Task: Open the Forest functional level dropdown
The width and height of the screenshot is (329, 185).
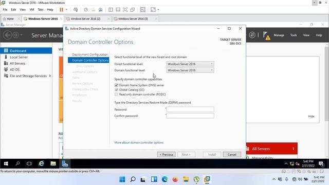Action: pyautogui.click(x=190, y=64)
